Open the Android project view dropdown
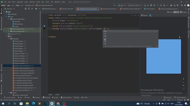The height and width of the screenshot is (106, 190). (9, 9)
